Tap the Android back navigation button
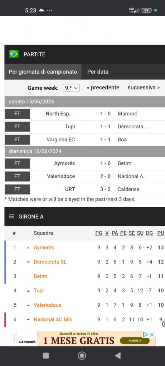165x366 pixels. pyautogui.click(x=118, y=356)
